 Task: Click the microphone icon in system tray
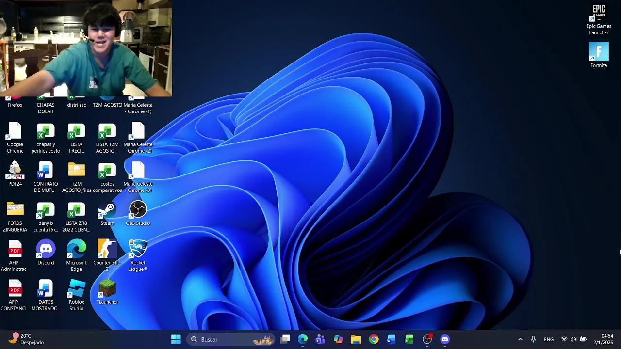coord(533,339)
